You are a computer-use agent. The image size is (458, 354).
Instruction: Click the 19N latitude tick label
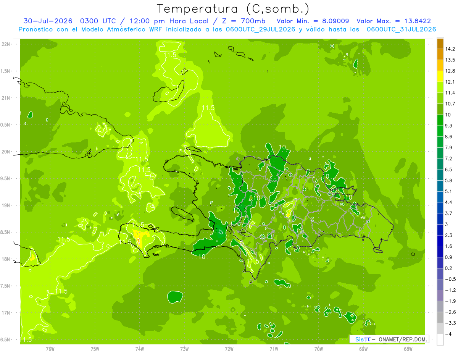tap(6, 205)
